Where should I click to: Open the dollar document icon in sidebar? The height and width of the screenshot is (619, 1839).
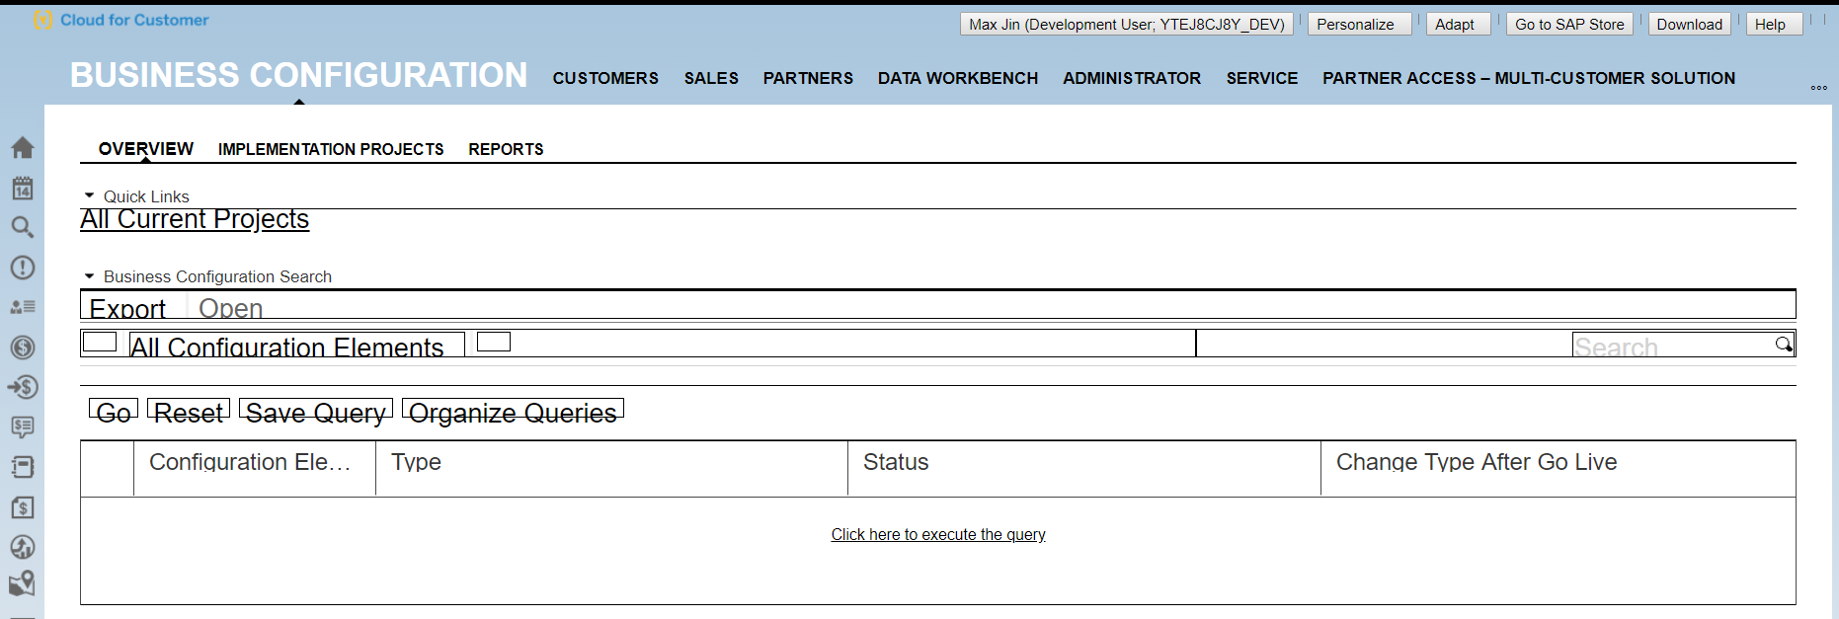[23, 507]
